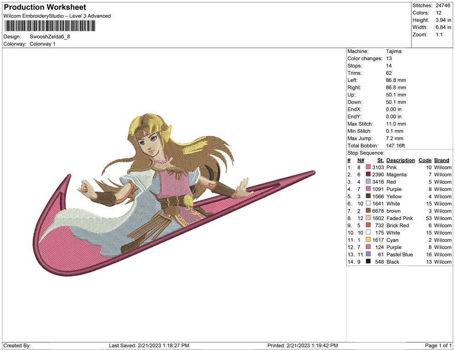Select the dark brown swatch labeled Yellow
This screenshot has height=350, width=455.
[368, 196]
